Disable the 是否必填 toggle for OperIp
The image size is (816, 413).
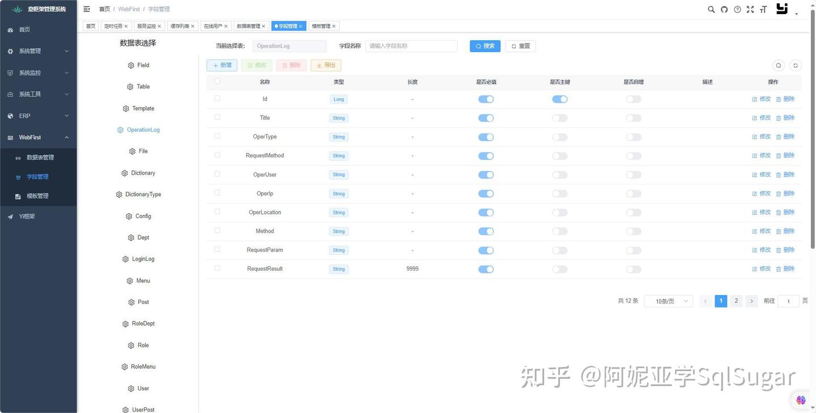486,193
